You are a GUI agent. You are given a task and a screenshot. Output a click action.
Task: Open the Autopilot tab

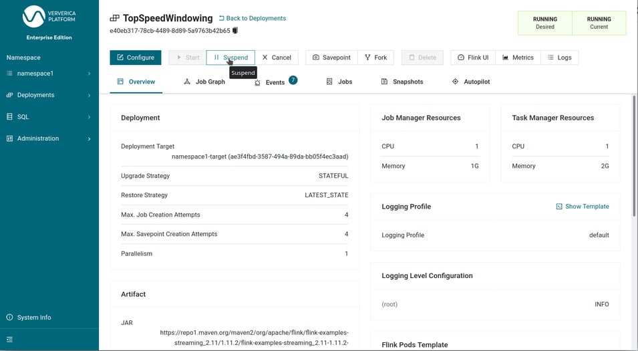[471, 82]
